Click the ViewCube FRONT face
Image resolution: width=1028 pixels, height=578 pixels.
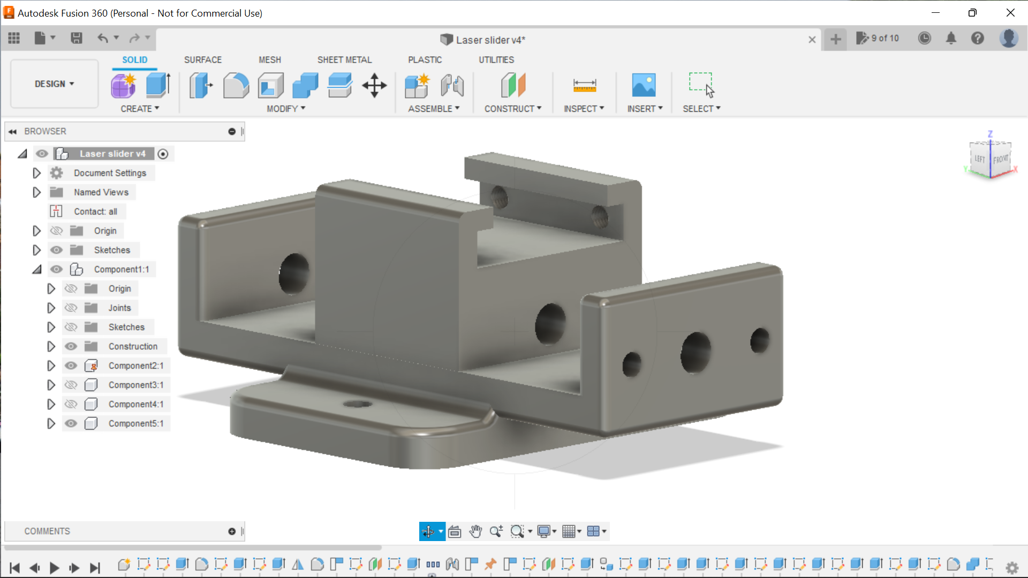click(x=1000, y=159)
